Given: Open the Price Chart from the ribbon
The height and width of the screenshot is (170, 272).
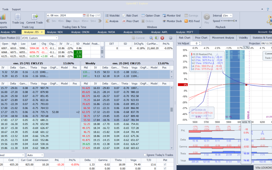Looking at the screenshot, I should click(130, 21).
